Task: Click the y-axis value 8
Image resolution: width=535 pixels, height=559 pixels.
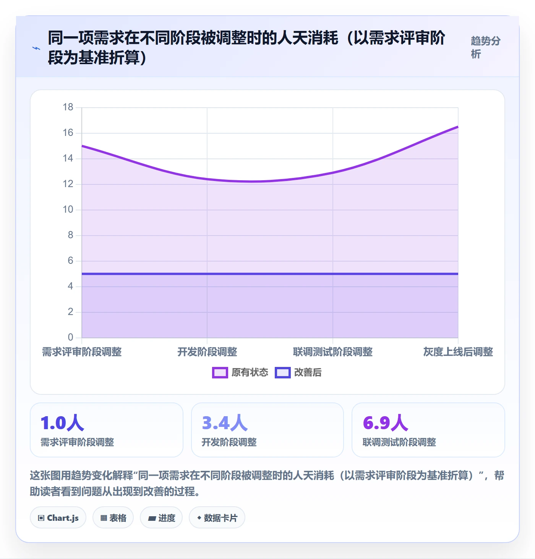Action: [x=70, y=235]
